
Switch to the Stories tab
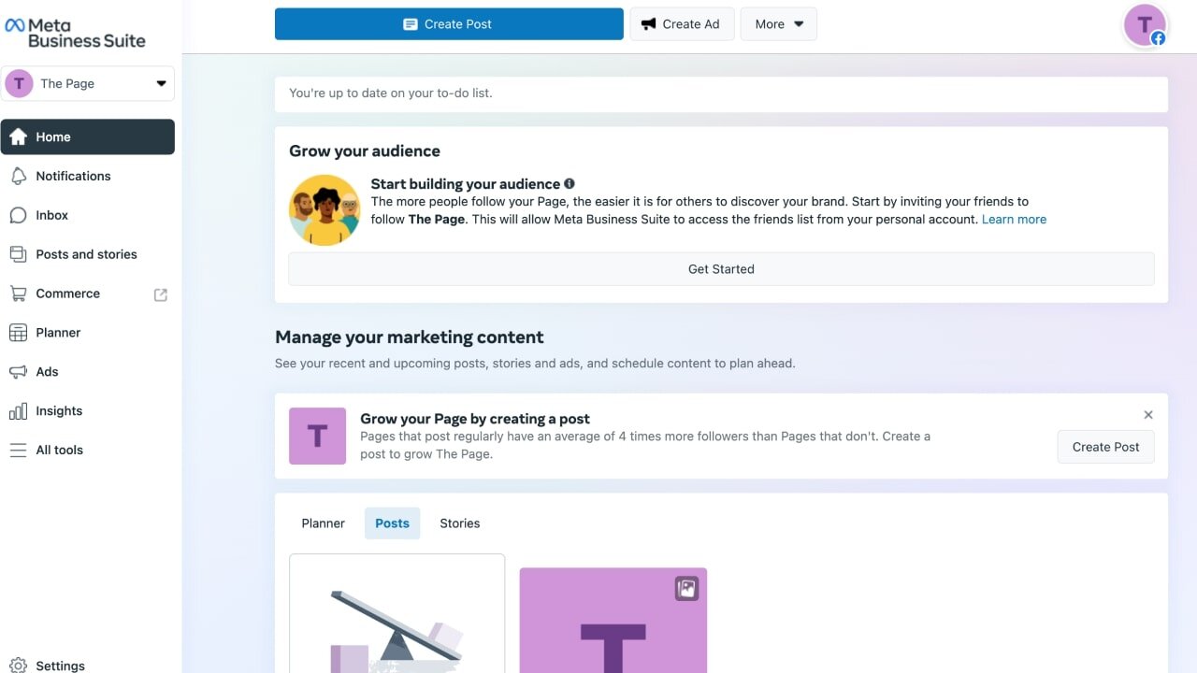tap(460, 523)
